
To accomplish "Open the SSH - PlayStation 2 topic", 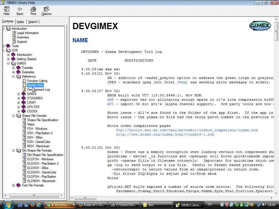I will 40,133.
